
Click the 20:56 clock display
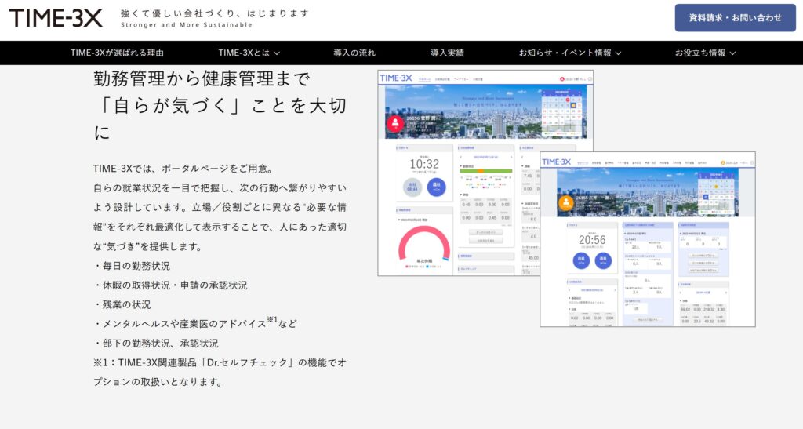tap(592, 240)
